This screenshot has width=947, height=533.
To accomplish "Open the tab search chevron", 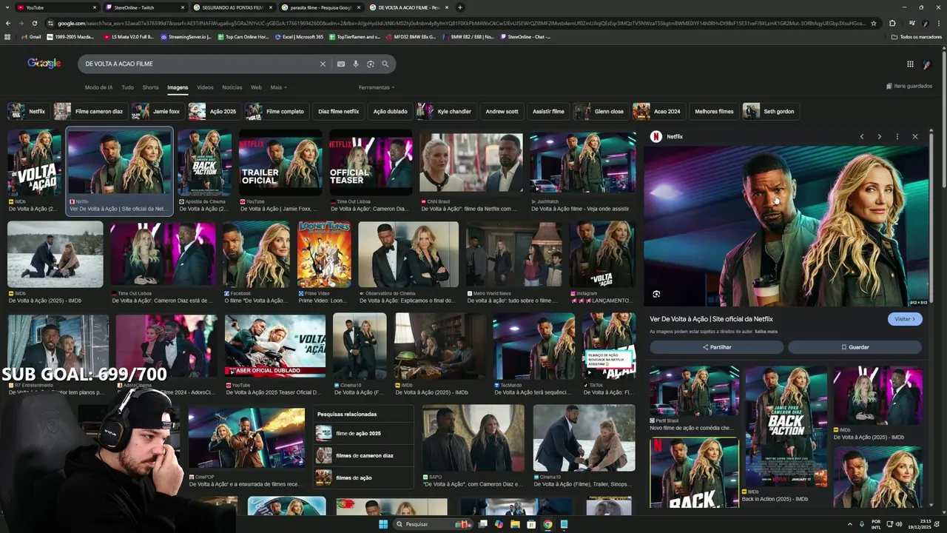I will pos(8,7).
